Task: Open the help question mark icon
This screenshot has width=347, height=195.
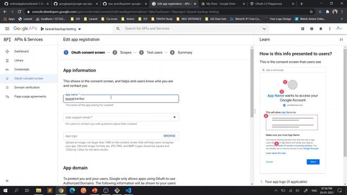Action: coord(312,29)
